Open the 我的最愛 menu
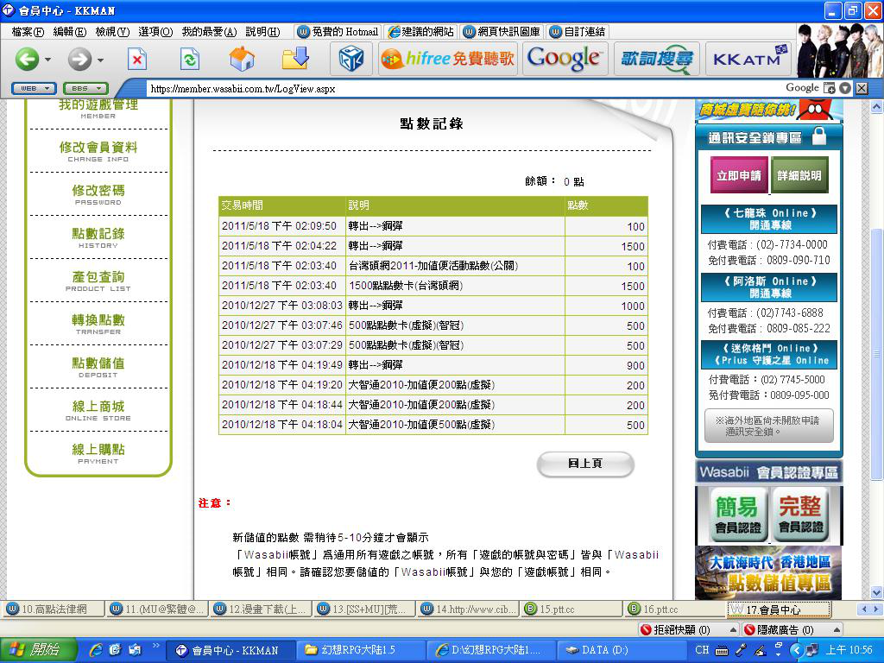 (209, 32)
